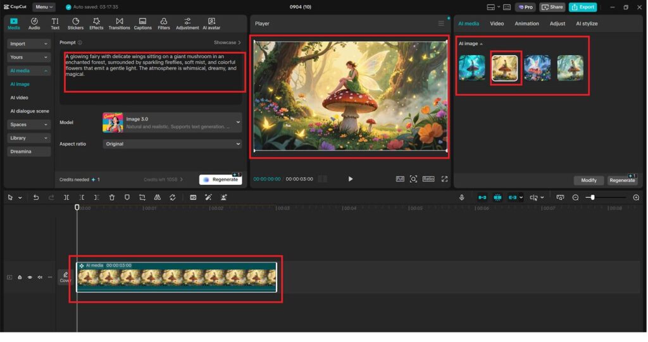
Task: Delete the selected clip with trash icon
Action: click(x=112, y=197)
